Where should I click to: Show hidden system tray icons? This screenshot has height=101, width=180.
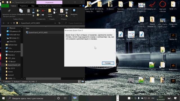(132, 98)
